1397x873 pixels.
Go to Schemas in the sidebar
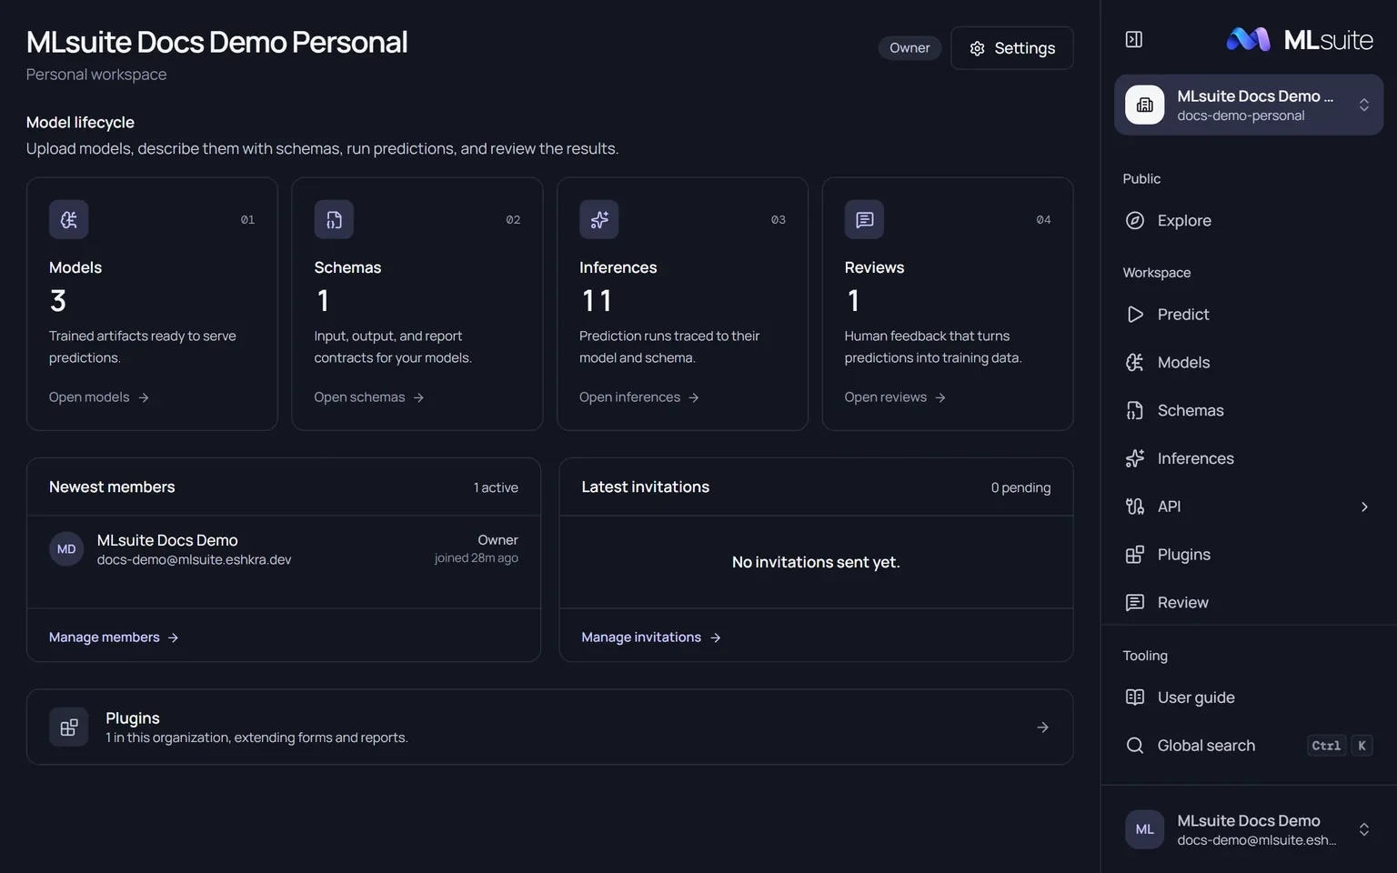(x=1248, y=410)
